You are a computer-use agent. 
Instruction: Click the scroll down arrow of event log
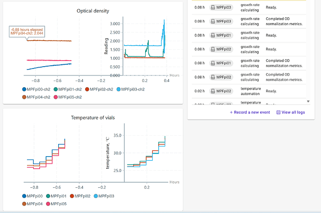(x=308, y=102)
